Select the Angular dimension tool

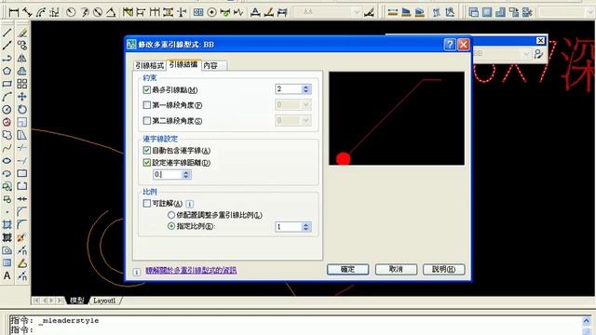111,12
